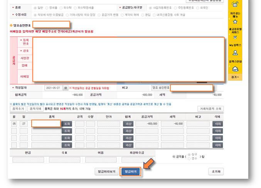Click the 품목추가 button
The image size is (261, 188).
click(18, 109)
